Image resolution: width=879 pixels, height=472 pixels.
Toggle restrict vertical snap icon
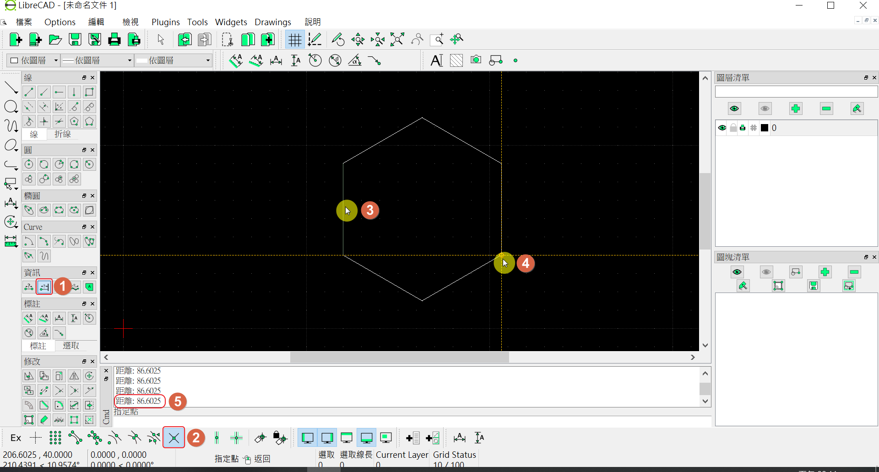click(x=217, y=438)
